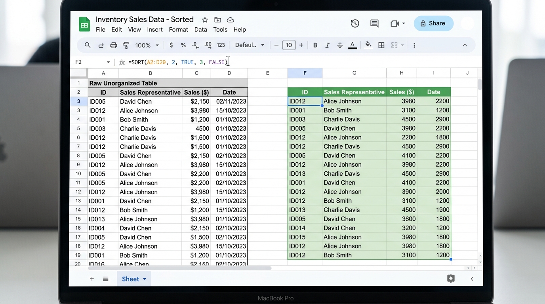The width and height of the screenshot is (545, 304).
Task: Open the 123 more number formats
Action: pyautogui.click(x=221, y=45)
